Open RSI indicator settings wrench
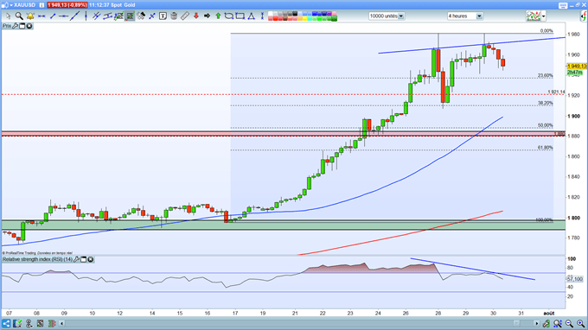 [76, 259]
